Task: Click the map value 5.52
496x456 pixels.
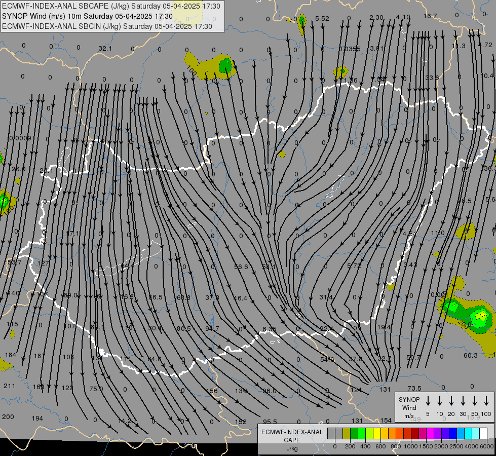Action: coord(322,19)
